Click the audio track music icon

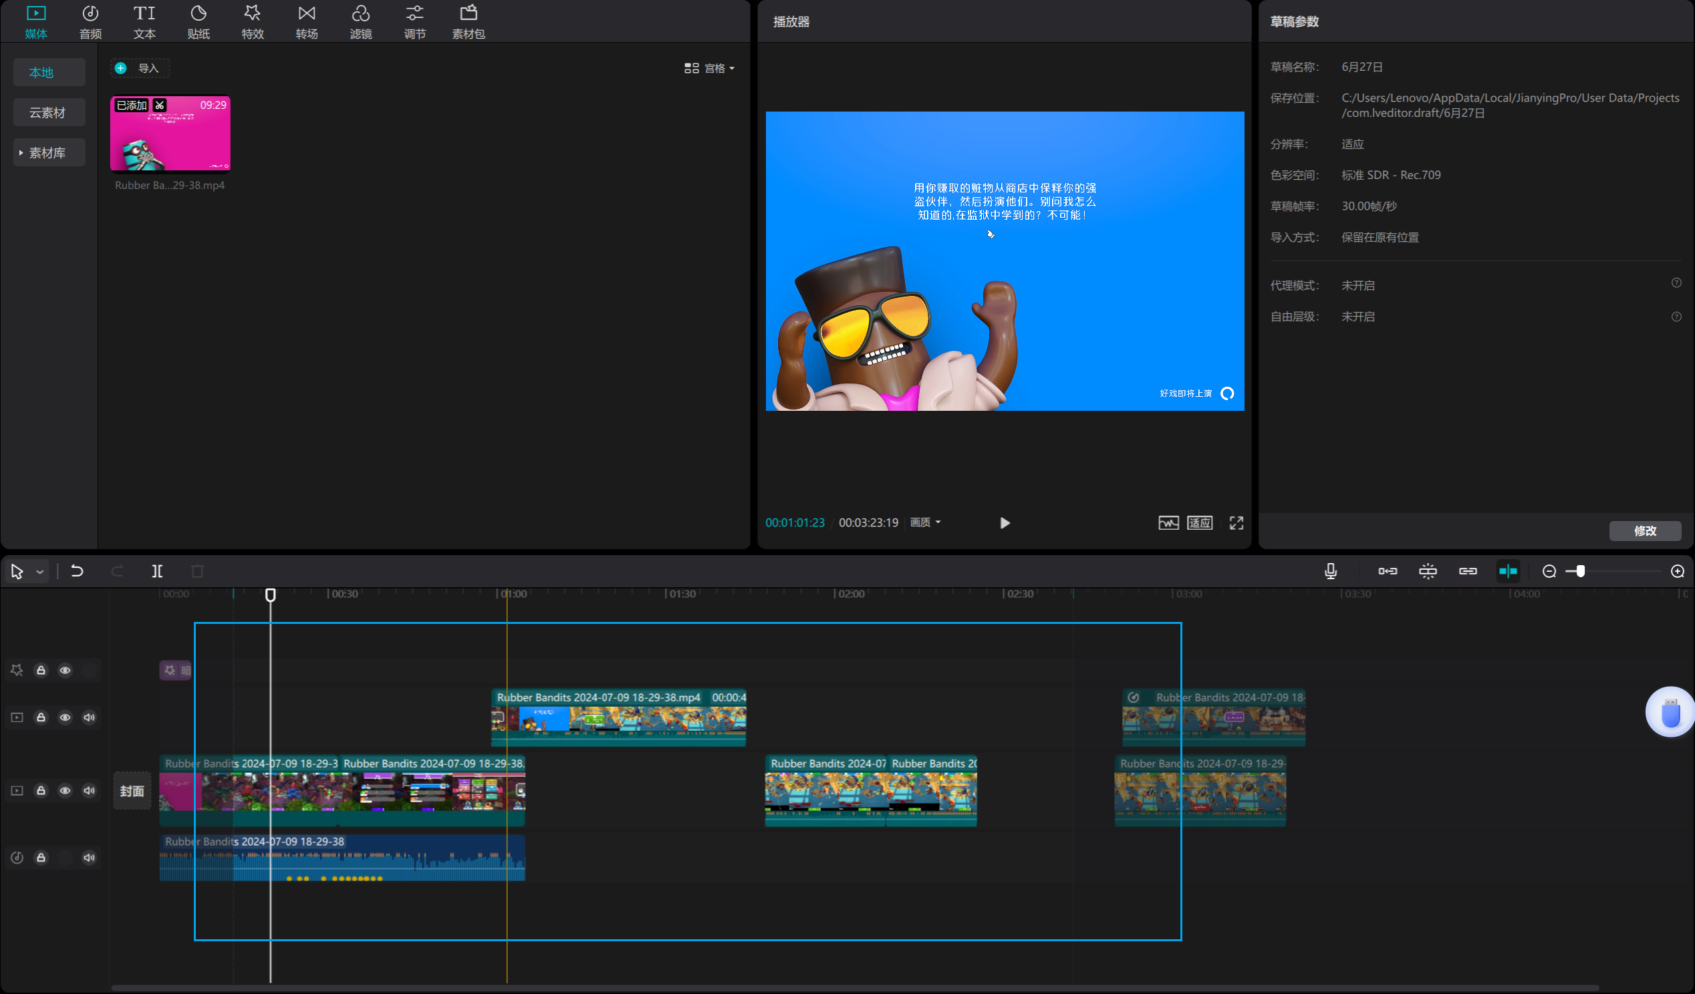coord(17,858)
